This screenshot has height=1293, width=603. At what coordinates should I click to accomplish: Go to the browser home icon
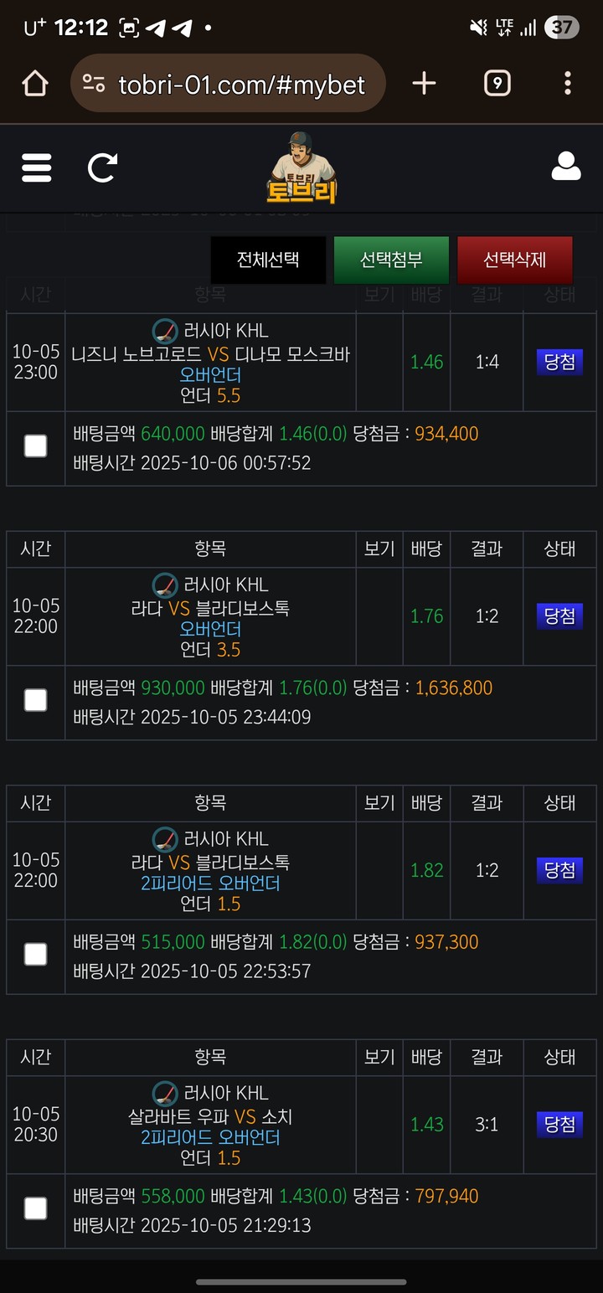34,83
